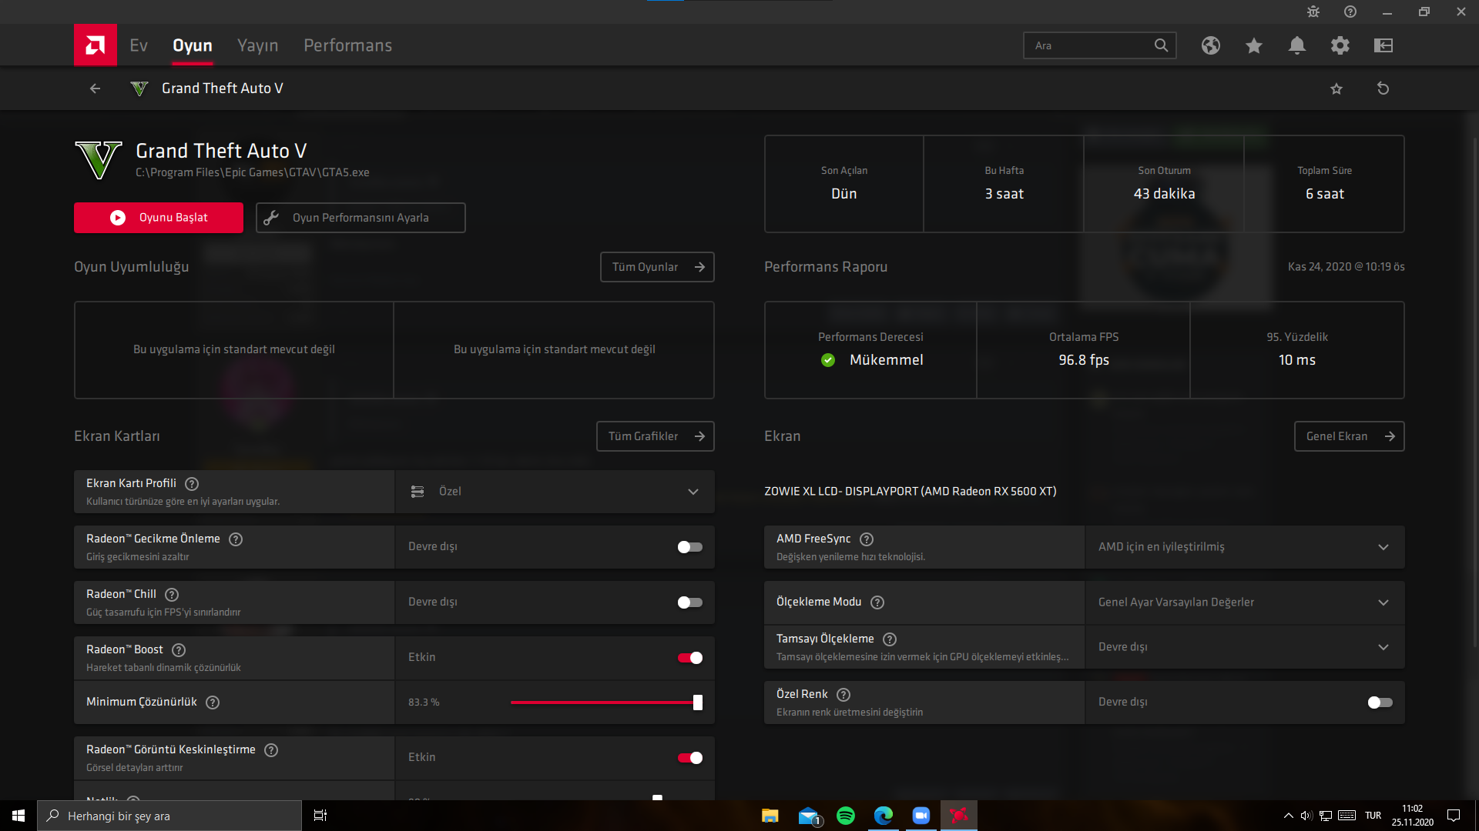Screen dimensions: 1479x831
Task: Show help for Tamsayı Ölçekleme
Action: click(890, 639)
